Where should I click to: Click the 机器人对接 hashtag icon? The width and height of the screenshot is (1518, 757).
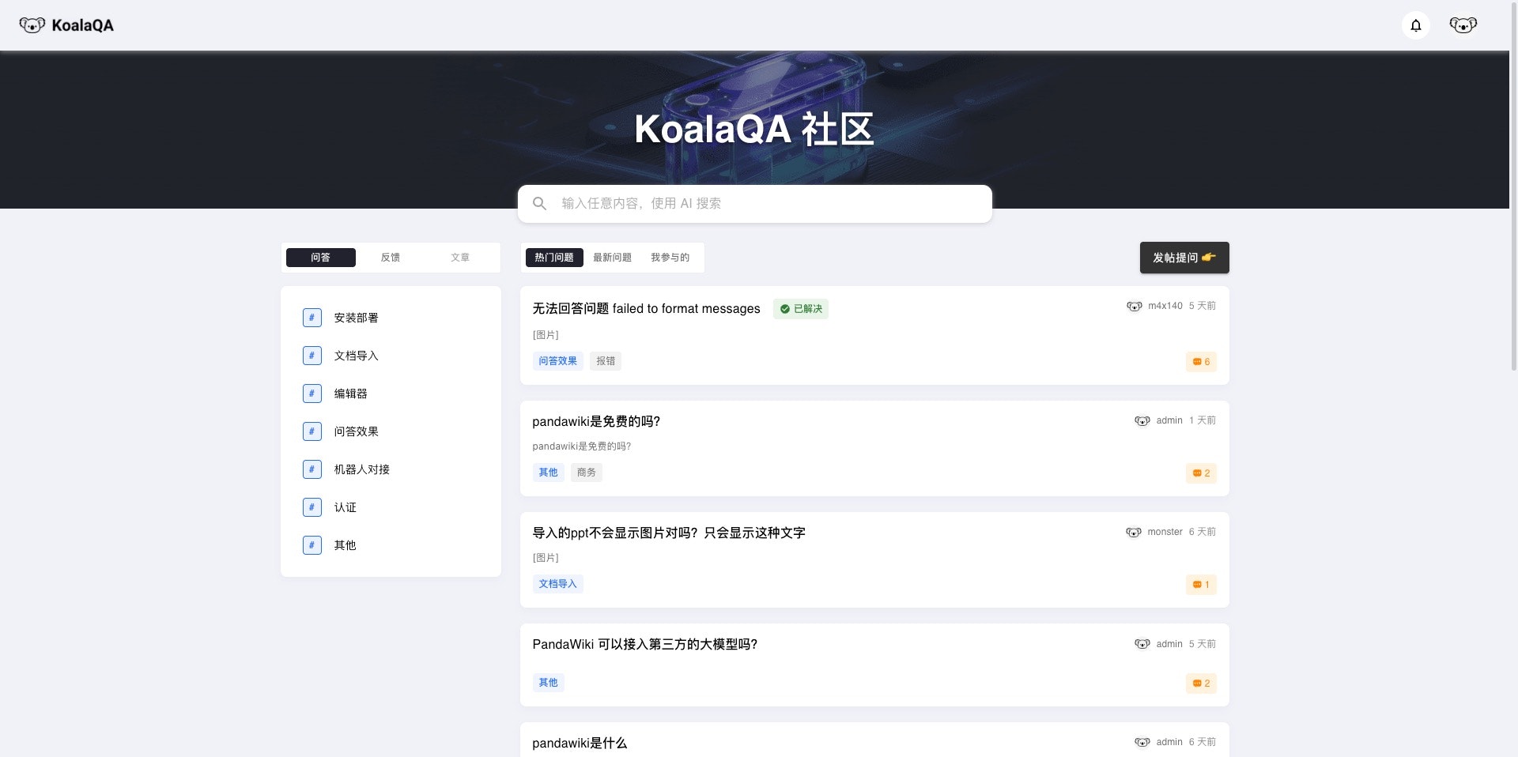[x=312, y=469]
